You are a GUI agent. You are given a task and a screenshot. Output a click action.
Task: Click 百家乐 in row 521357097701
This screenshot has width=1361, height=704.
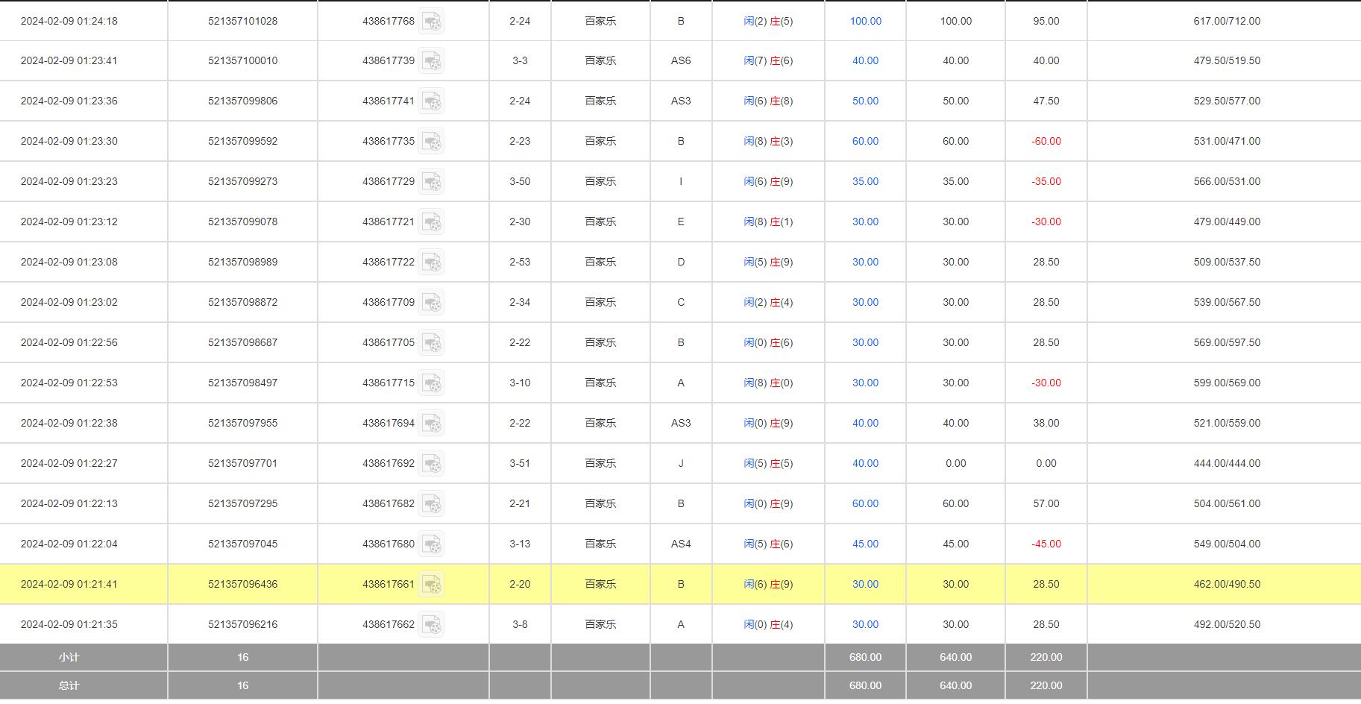point(600,463)
